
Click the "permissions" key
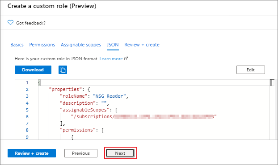[77, 130]
